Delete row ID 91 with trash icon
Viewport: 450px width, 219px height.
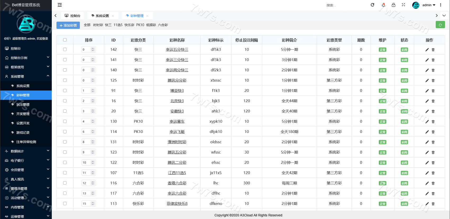click(433, 91)
